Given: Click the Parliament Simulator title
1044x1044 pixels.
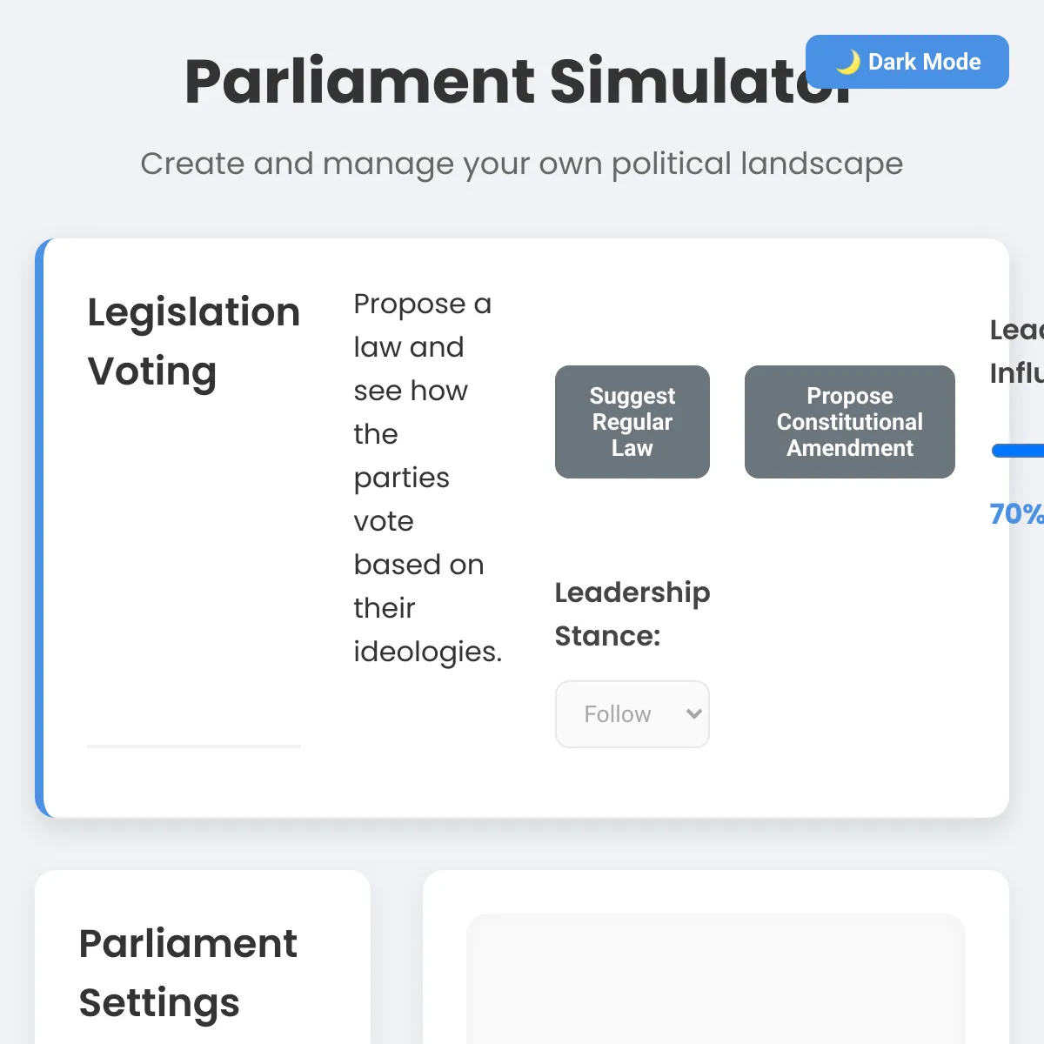Looking at the screenshot, I should (520, 82).
